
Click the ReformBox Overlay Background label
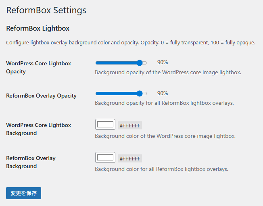pos(31,162)
